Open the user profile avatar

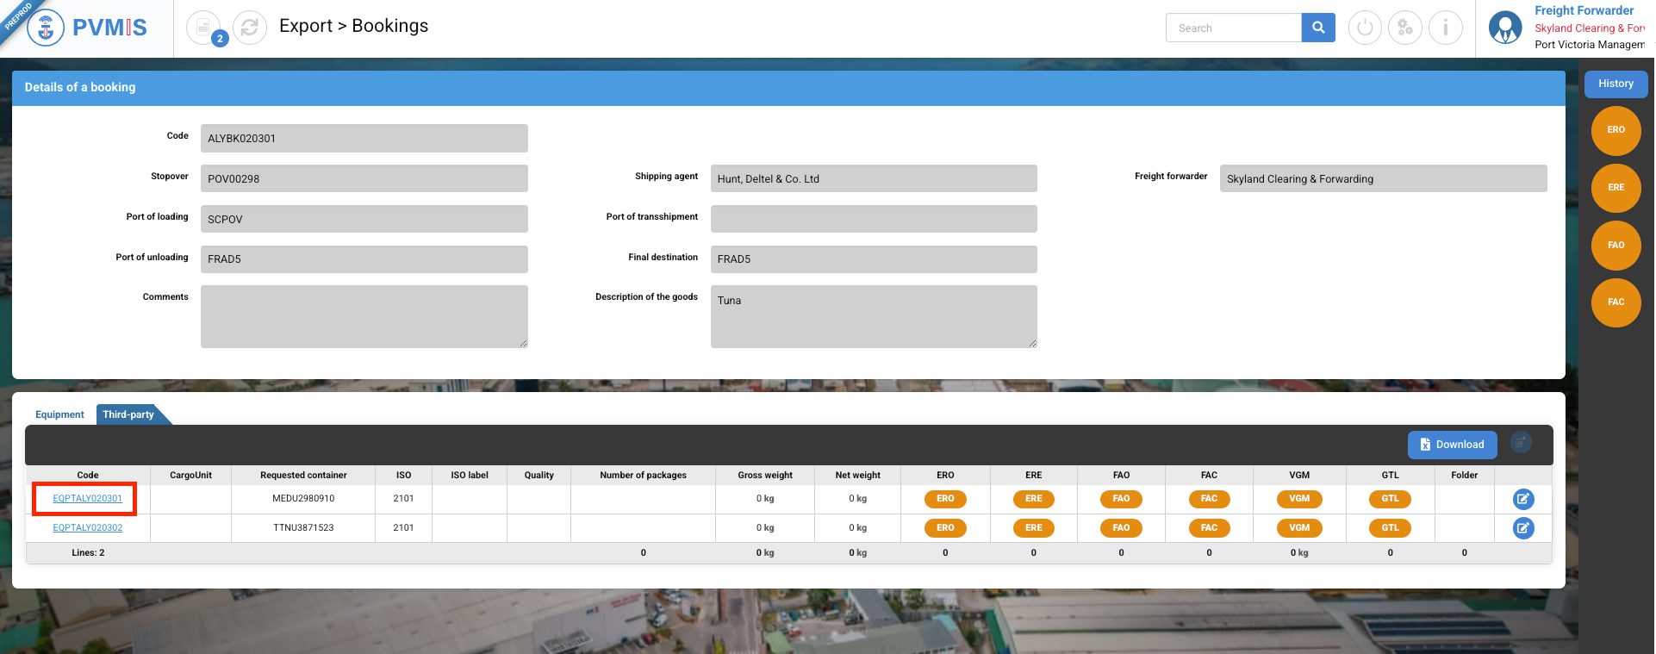pos(1505,28)
